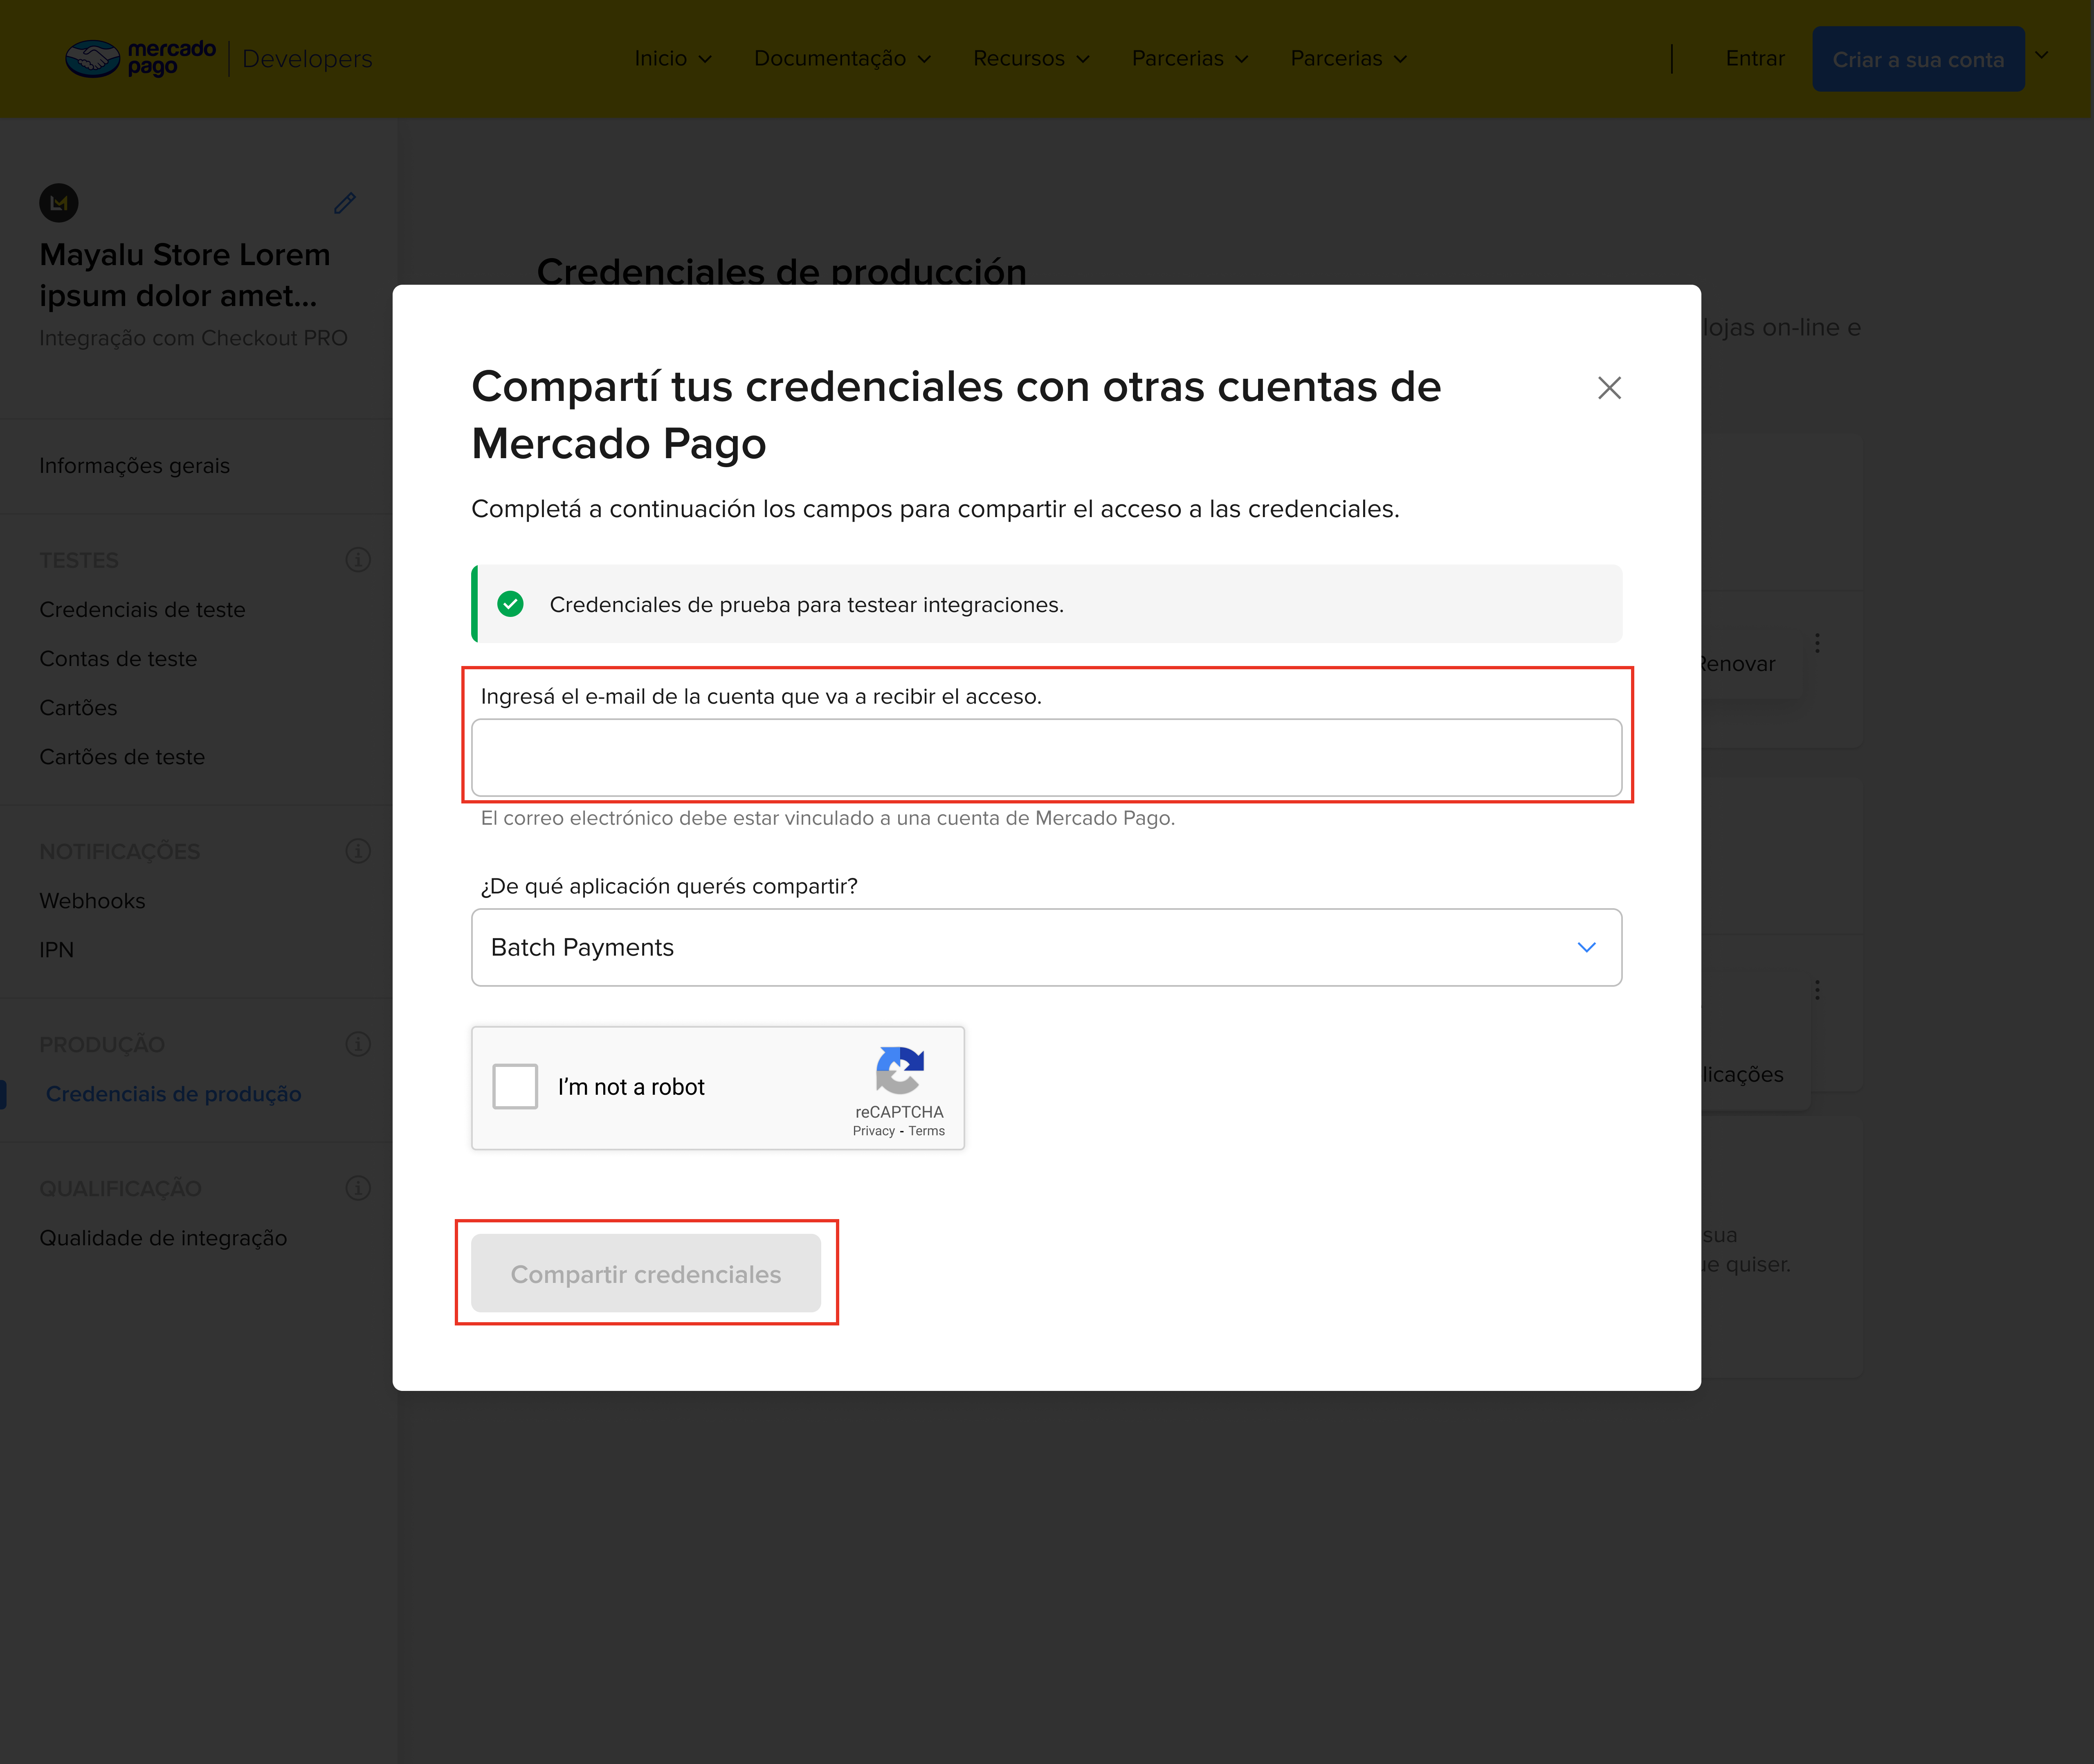Open Informações gerais in sidebar
Viewport: 2094px width, 1764px height.
(x=135, y=466)
